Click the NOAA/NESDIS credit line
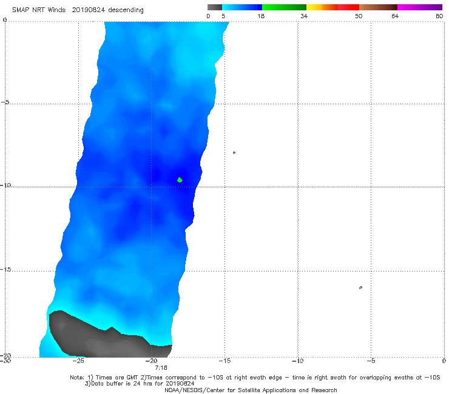 coord(251,390)
